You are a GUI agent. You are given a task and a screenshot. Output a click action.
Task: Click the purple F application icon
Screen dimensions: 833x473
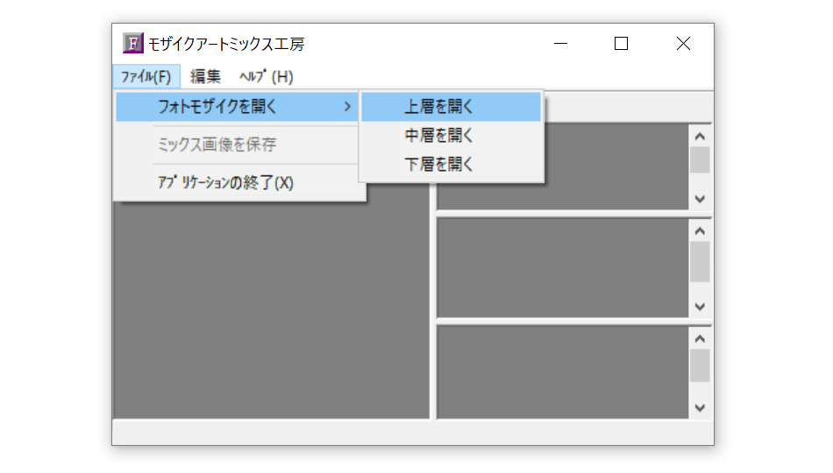click(132, 43)
